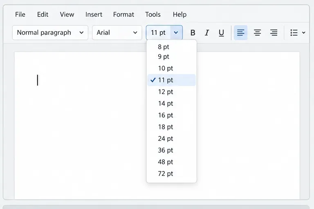Center align the text

pos(257,33)
